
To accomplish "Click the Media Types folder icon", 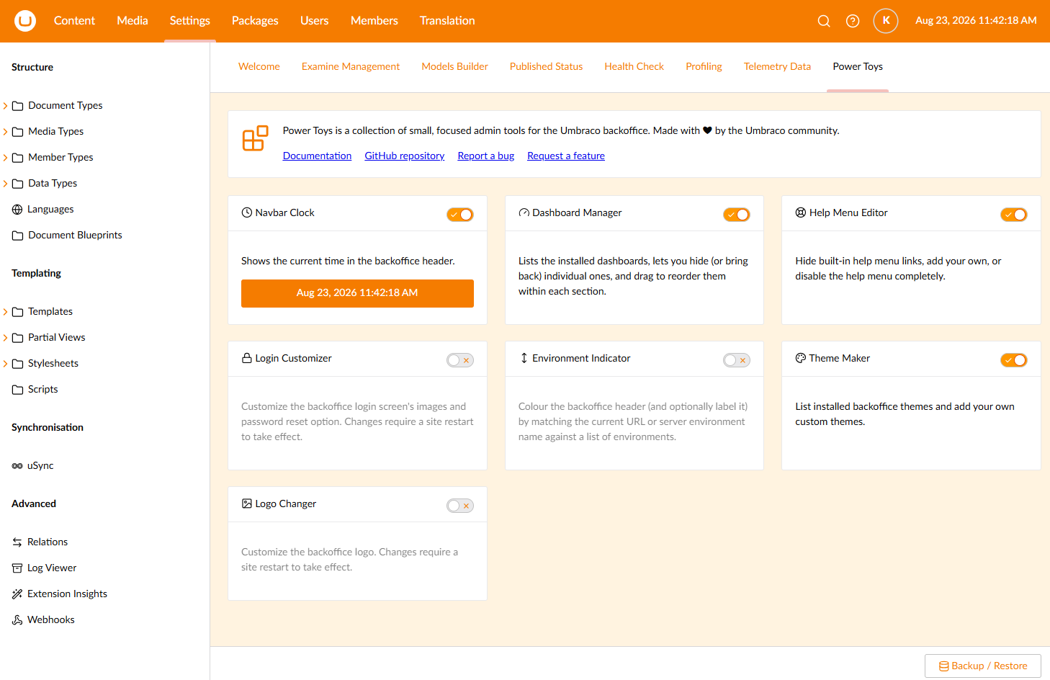I will (18, 132).
